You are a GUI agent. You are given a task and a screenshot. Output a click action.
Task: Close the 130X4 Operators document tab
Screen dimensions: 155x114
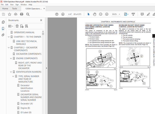(44, 8)
